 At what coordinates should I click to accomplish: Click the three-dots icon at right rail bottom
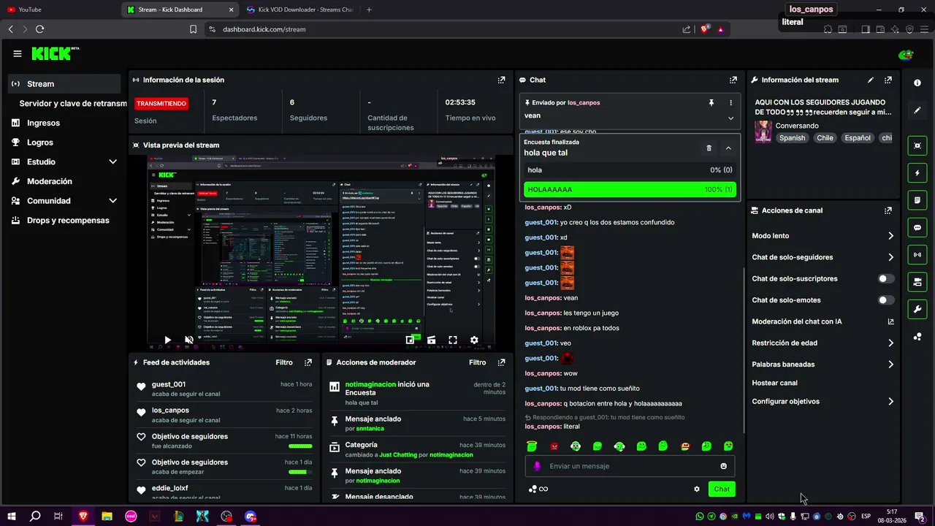(x=917, y=337)
